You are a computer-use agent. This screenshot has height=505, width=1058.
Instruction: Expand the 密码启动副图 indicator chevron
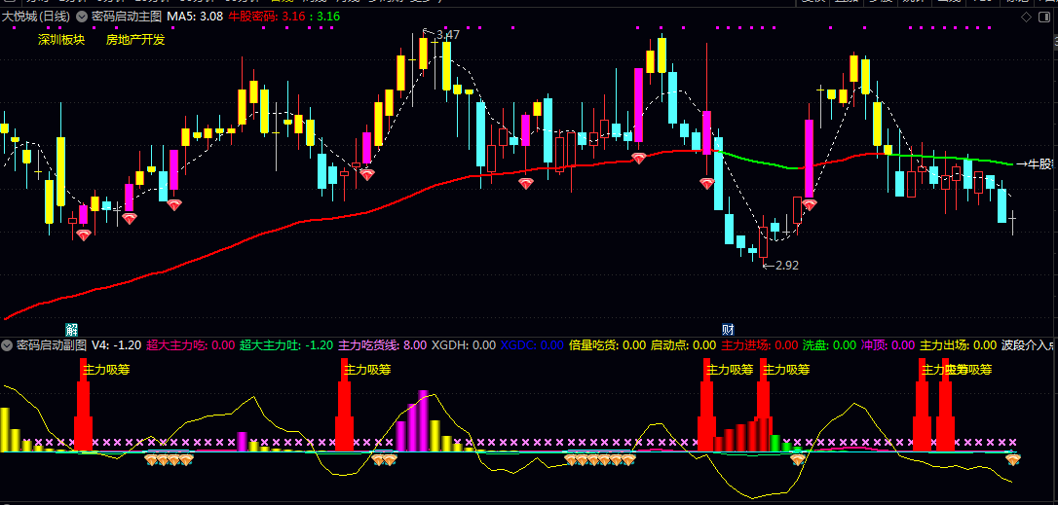pyautogui.click(x=8, y=345)
